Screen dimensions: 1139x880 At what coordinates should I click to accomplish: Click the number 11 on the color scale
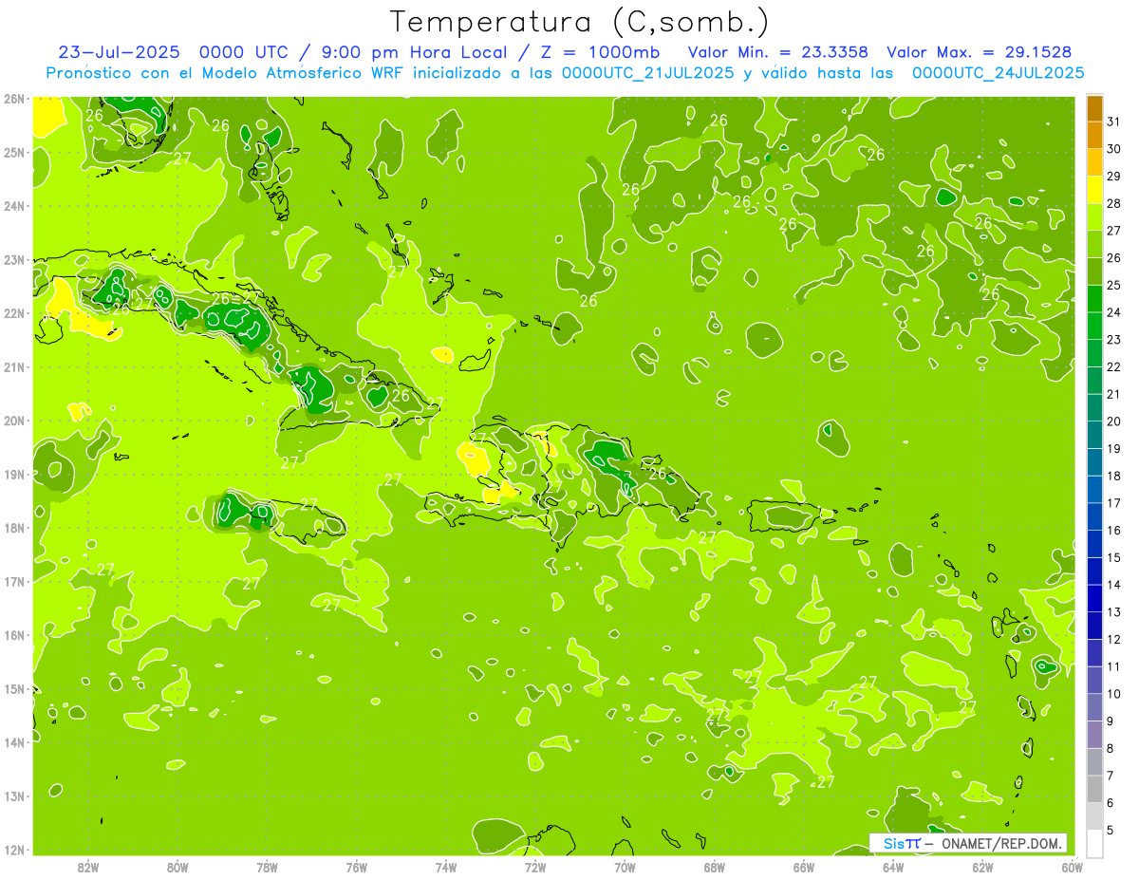[1114, 666]
